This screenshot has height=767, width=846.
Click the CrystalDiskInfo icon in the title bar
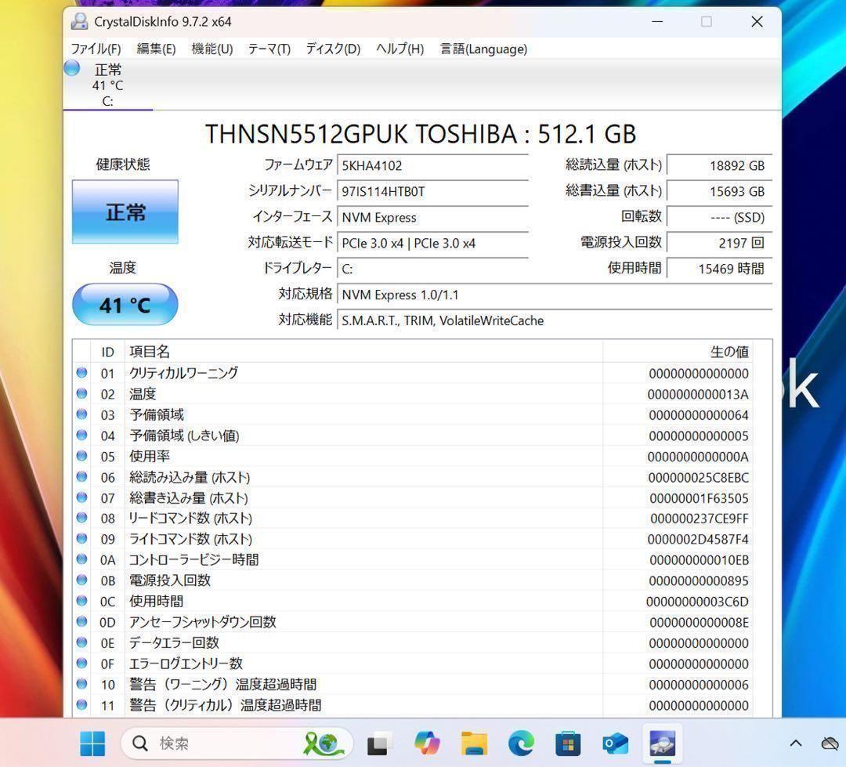(x=78, y=21)
